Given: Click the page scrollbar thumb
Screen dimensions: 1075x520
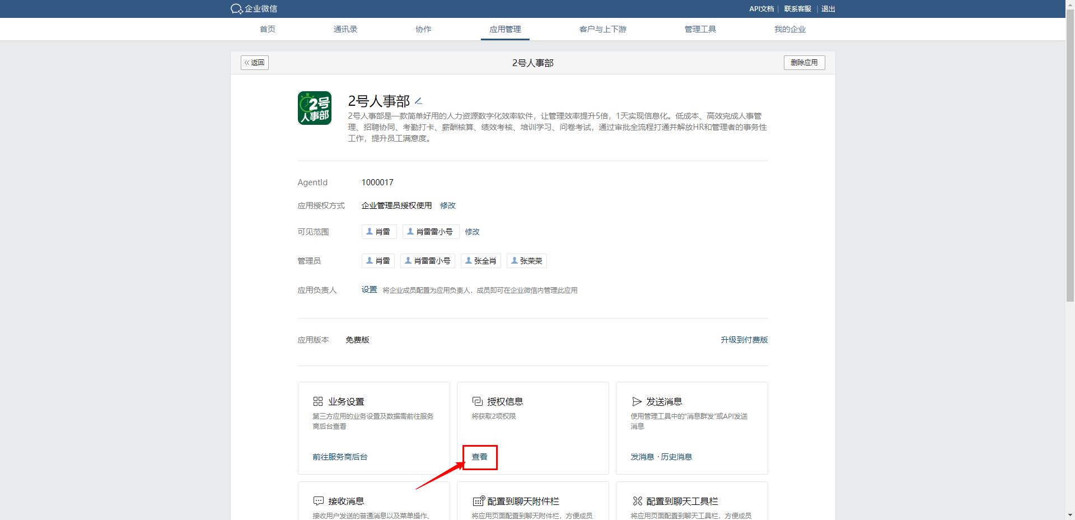Looking at the screenshot, I should coord(1070,155).
